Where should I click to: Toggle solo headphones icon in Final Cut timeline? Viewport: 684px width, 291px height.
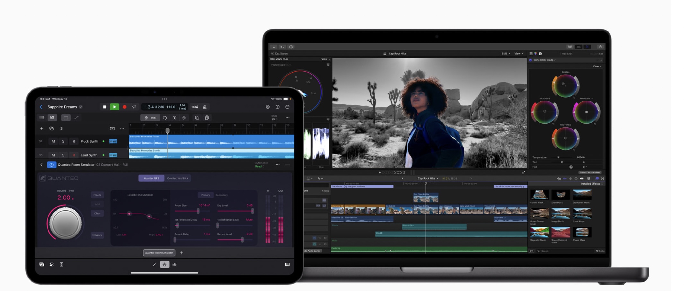pyautogui.click(x=576, y=179)
